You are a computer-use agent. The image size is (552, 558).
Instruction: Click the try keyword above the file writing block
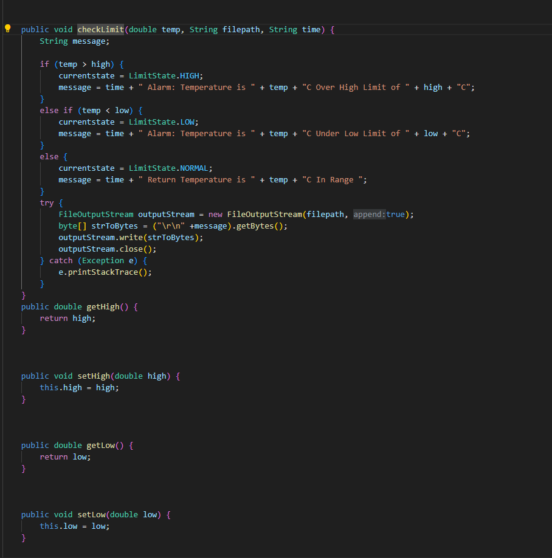(46, 202)
